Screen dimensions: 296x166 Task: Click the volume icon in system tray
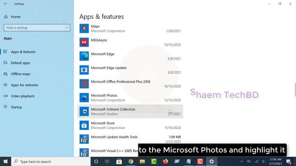264,161
